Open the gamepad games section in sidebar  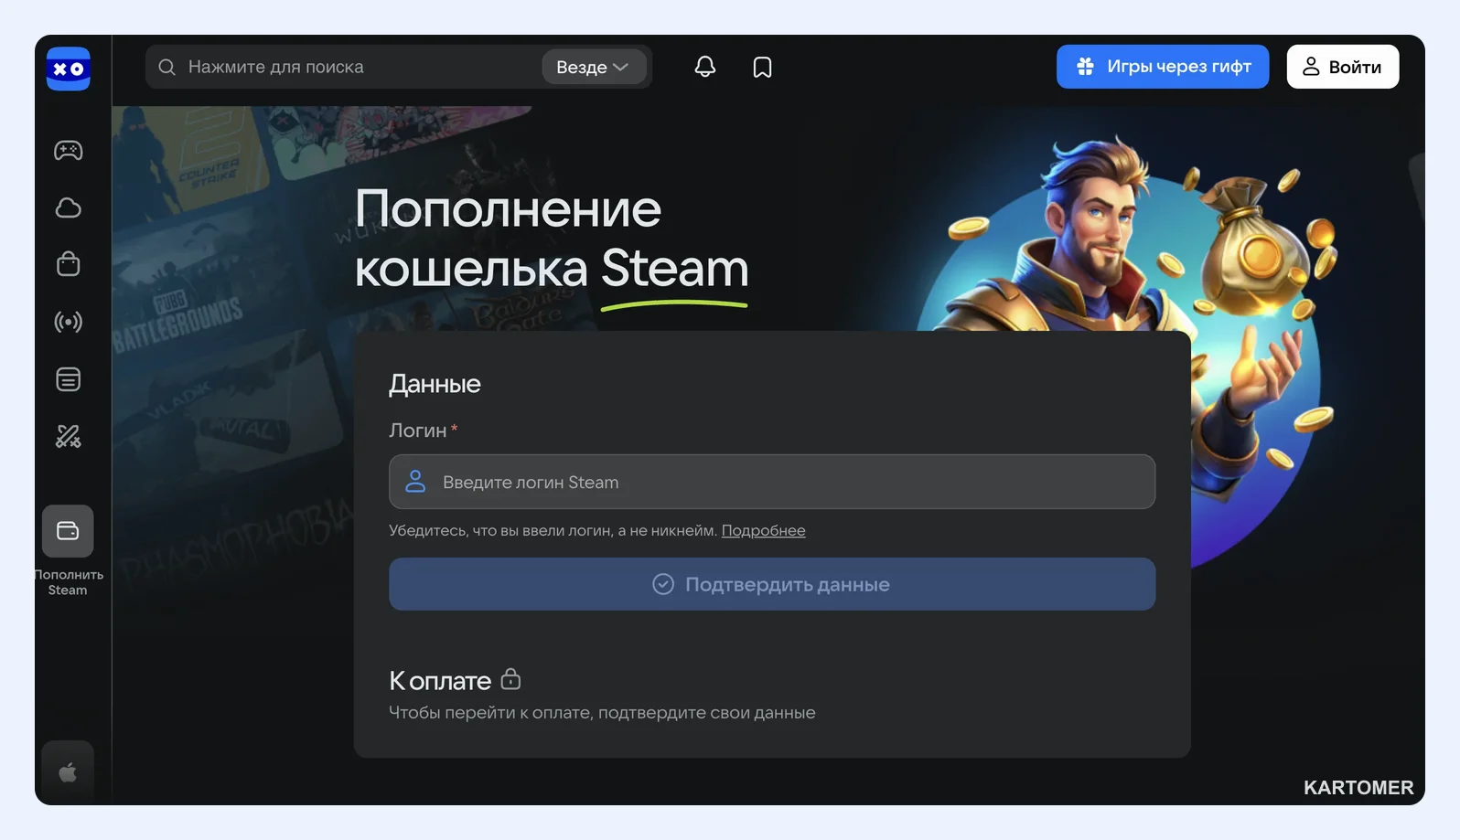pyautogui.click(x=69, y=150)
